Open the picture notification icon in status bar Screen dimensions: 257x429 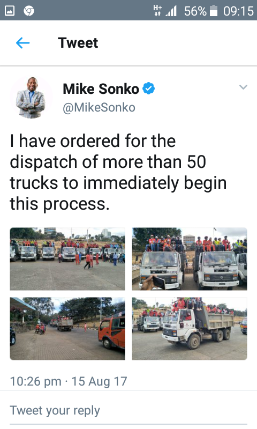pos(10,11)
